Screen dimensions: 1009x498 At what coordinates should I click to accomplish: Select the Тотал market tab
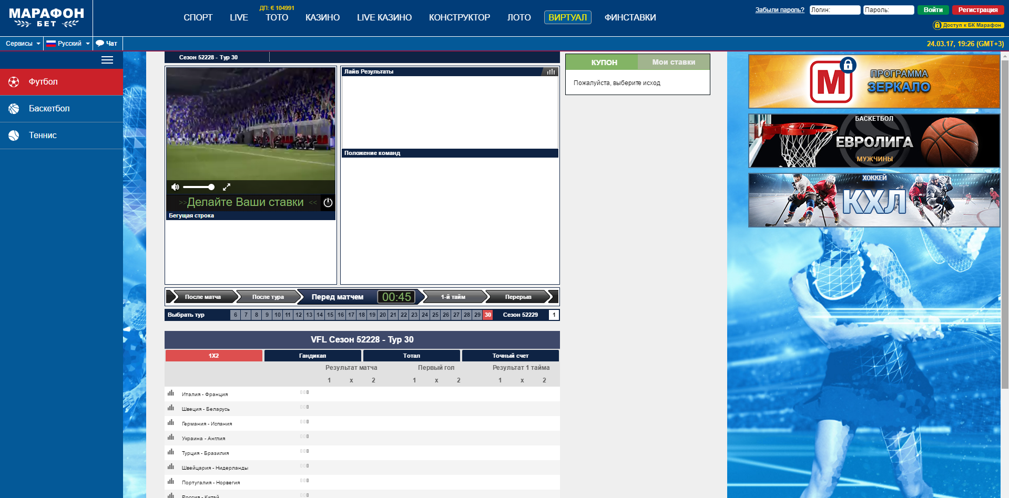411,356
